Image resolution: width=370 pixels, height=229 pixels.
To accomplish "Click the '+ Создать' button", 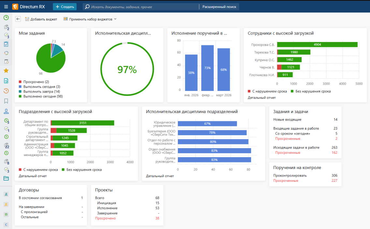I will [64, 7].
